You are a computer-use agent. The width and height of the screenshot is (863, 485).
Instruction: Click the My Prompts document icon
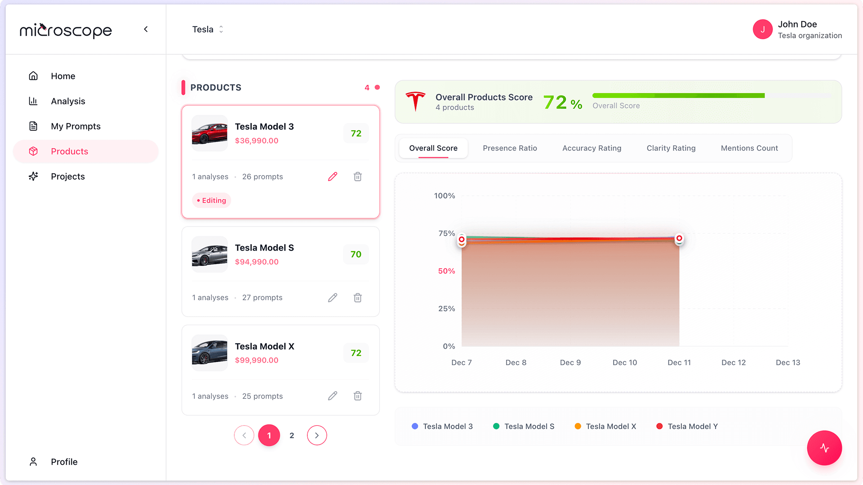[x=33, y=126]
